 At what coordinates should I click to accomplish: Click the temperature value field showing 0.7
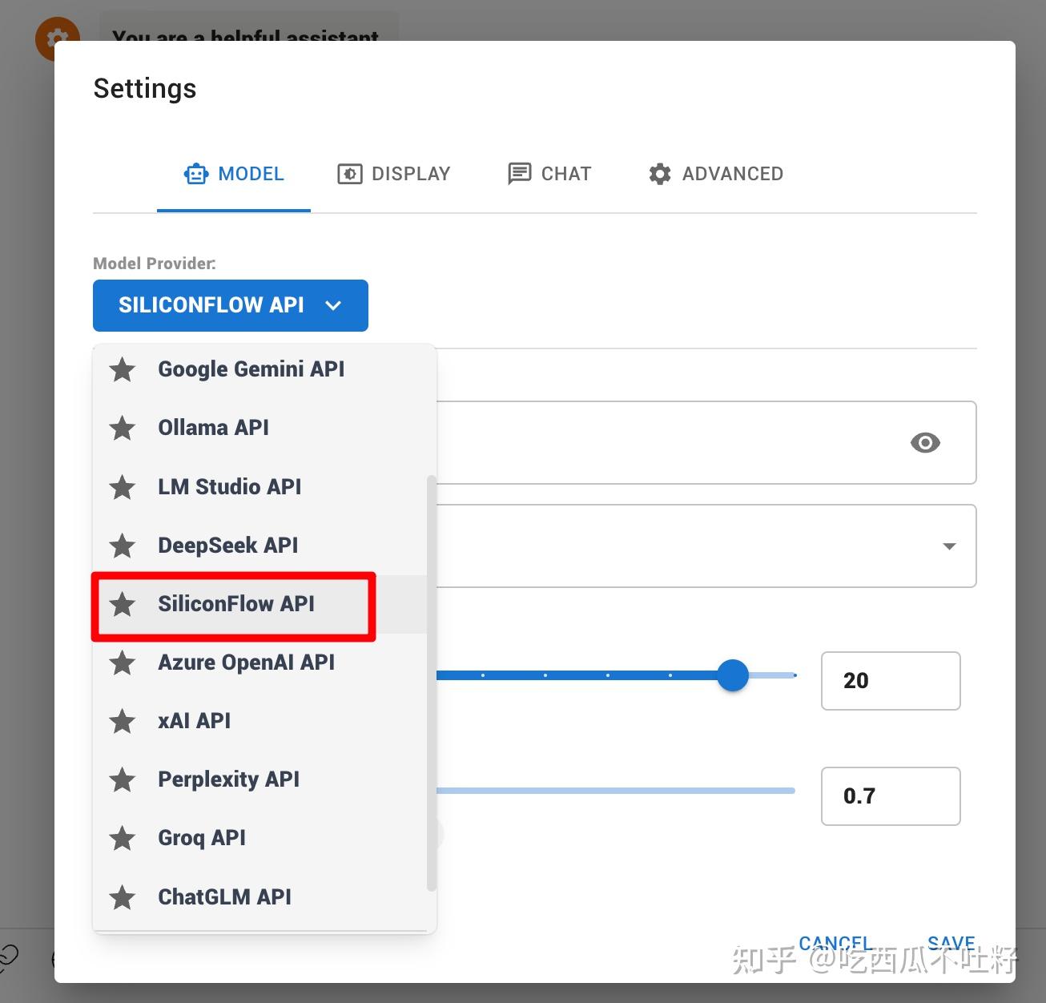click(x=890, y=796)
